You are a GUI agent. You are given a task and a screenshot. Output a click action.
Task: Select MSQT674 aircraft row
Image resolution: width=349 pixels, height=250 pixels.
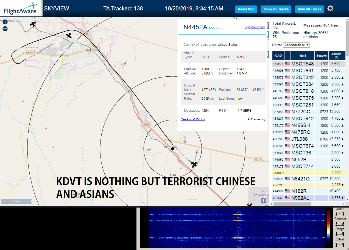click(x=309, y=146)
